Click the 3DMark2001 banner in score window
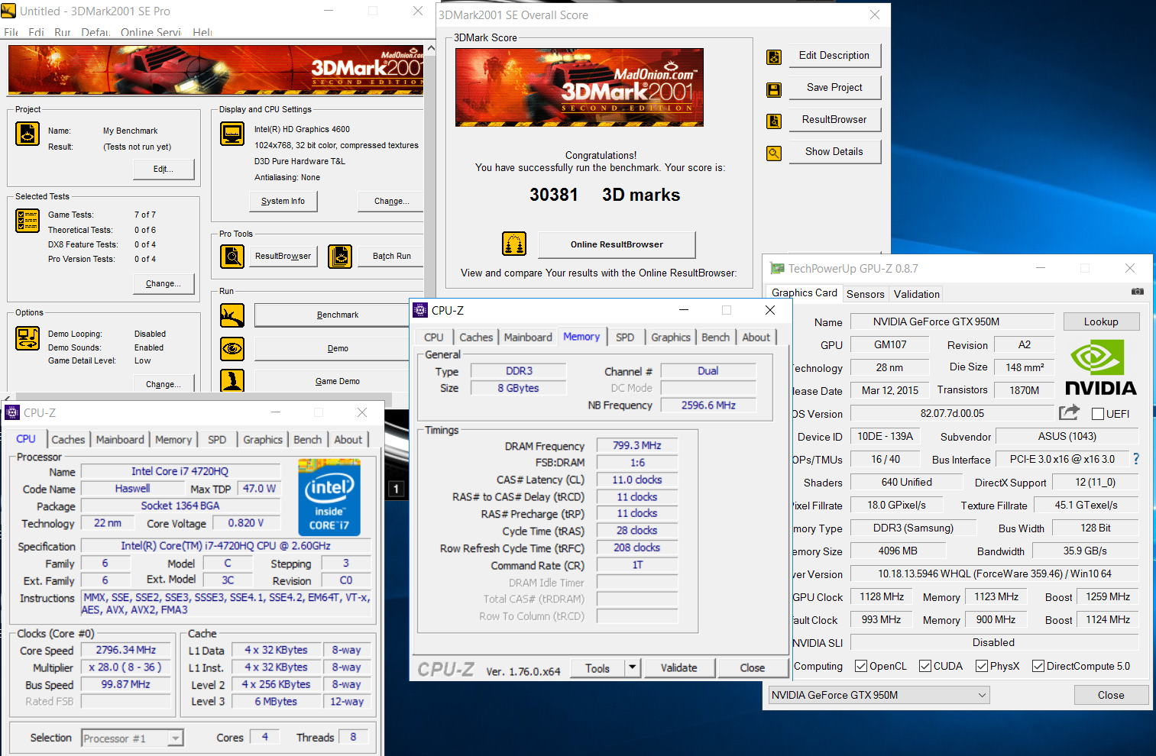 (x=579, y=87)
